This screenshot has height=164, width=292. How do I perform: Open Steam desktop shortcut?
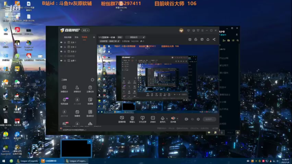pos(5,97)
